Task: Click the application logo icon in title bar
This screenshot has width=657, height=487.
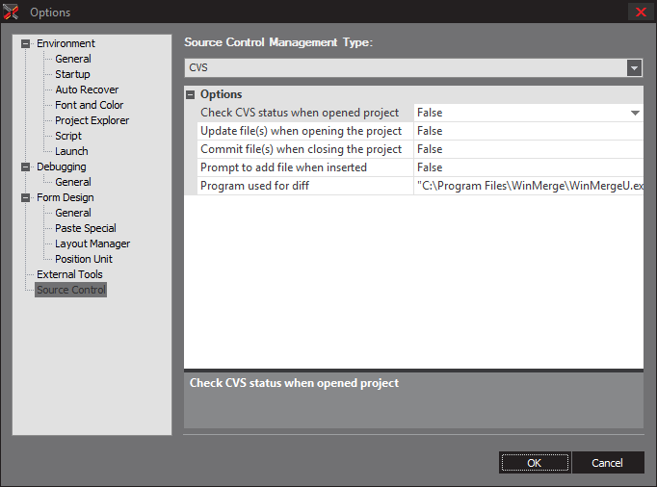Action: point(12,13)
